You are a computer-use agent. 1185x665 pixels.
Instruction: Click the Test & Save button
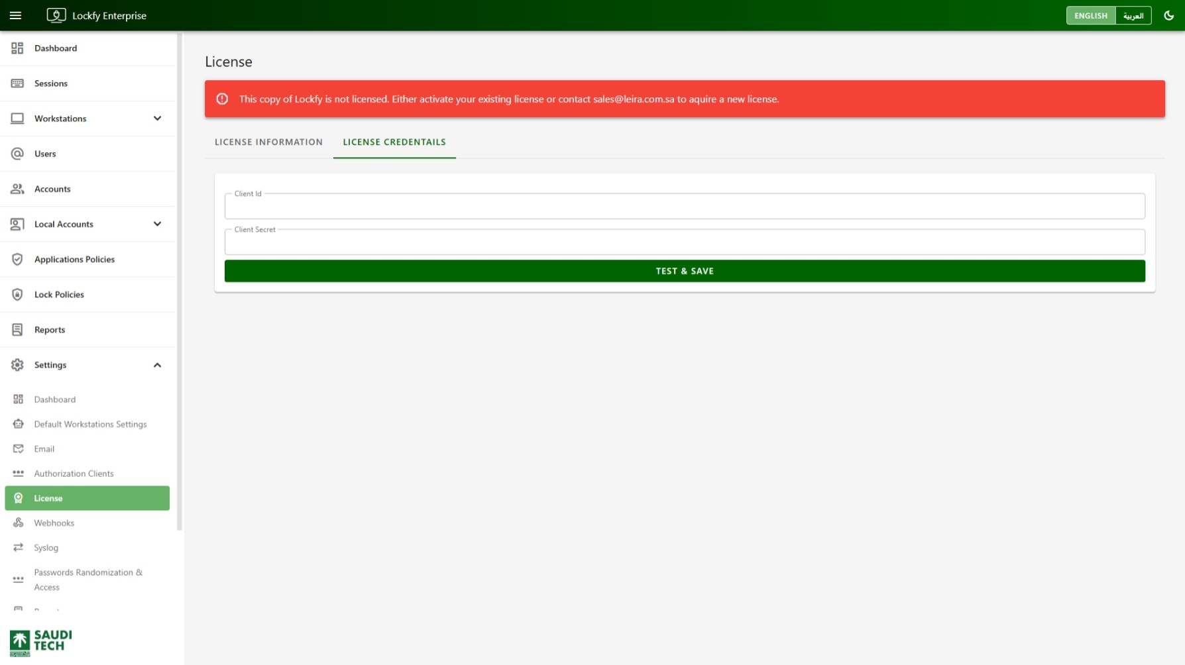(685, 271)
